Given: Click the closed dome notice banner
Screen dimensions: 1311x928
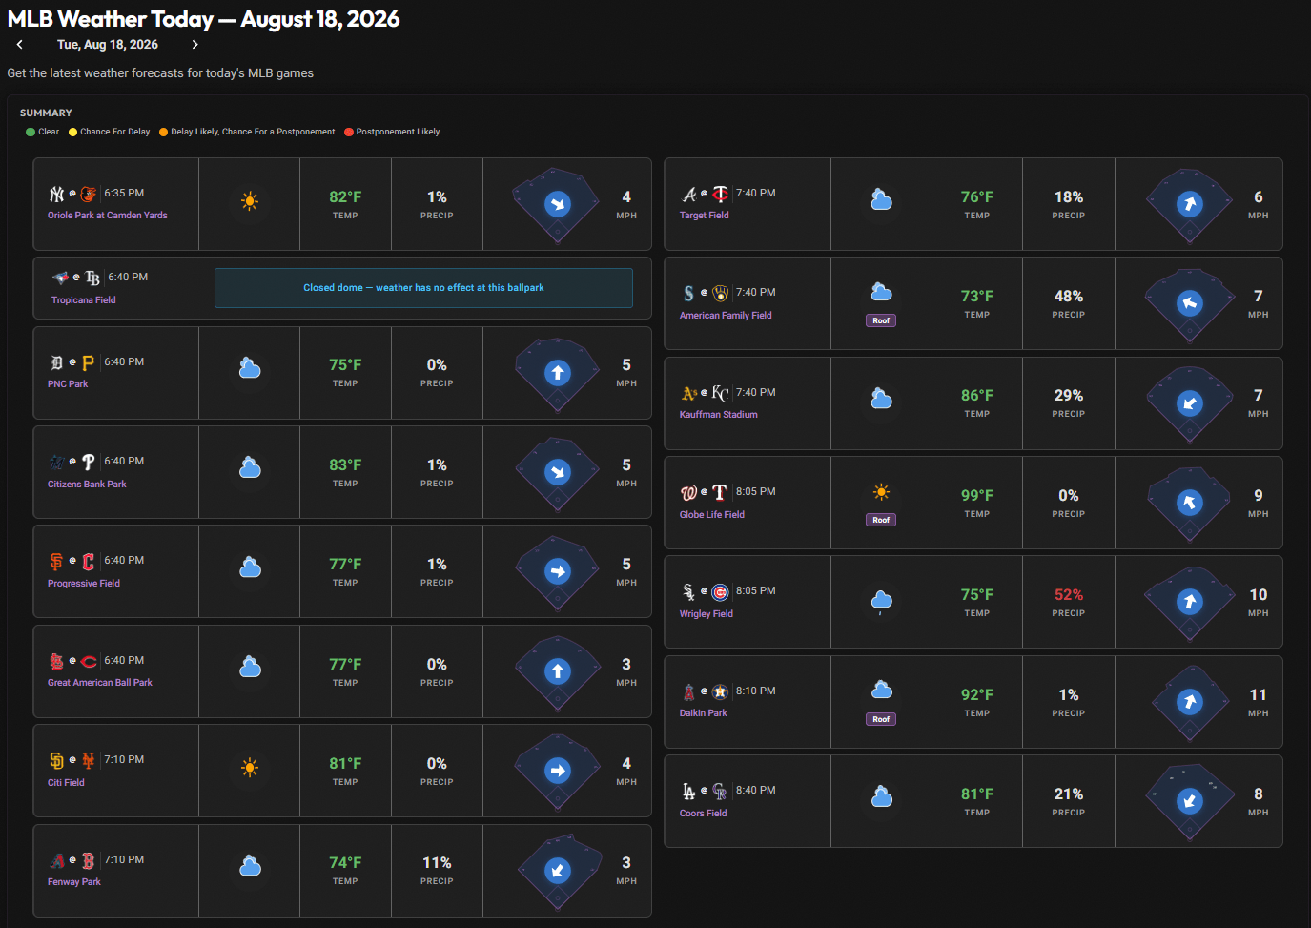Looking at the screenshot, I should [423, 288].
